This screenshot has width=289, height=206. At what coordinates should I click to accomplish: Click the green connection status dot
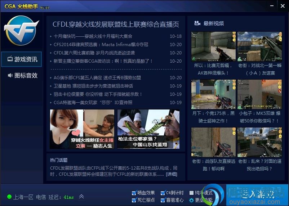(x=9, y=197)
